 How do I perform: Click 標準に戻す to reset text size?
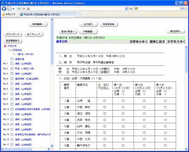click(157, 42)
